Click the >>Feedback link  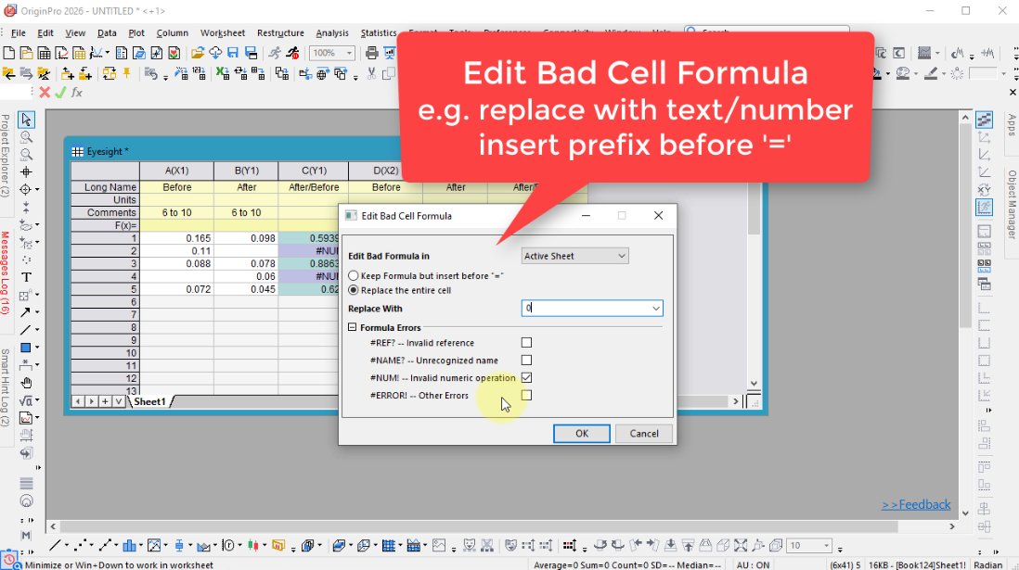click(x=916, y=504)
